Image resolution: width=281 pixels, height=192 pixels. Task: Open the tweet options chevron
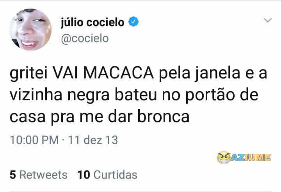268,20
